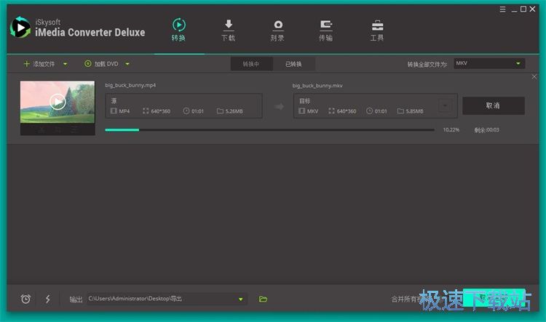Click the conversion progress bar
546x322 pixels.
tap(269, 129)
